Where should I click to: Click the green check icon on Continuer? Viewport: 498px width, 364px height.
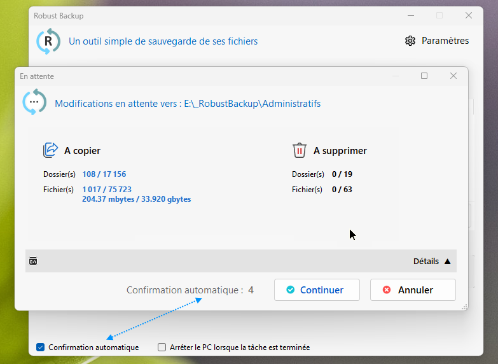click(x=290, y=290)
